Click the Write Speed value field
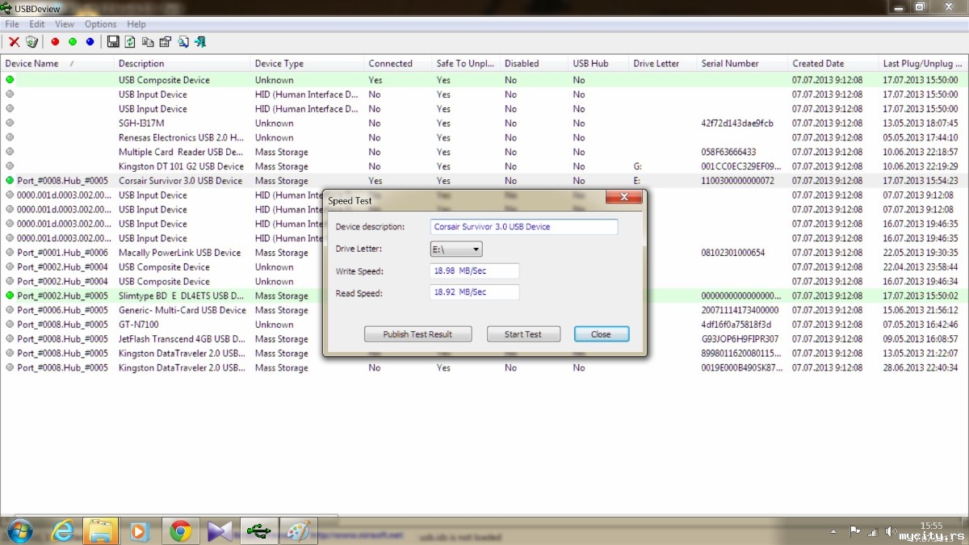Screen dimensions: 969x545 [475, 271]
